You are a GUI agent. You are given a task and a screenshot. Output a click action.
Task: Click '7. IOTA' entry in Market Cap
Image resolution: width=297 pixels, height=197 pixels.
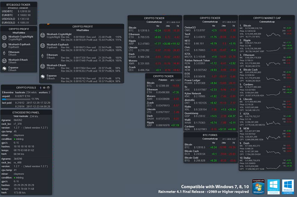266,120
